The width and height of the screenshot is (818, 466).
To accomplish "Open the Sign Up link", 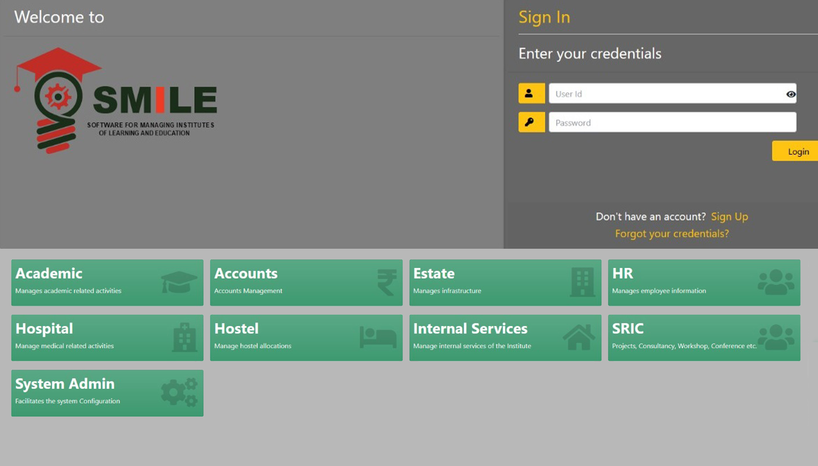I will coord(729,216).
